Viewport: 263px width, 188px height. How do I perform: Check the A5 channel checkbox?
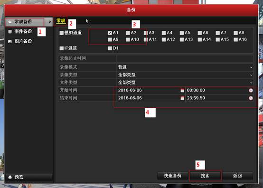(182, 33)
